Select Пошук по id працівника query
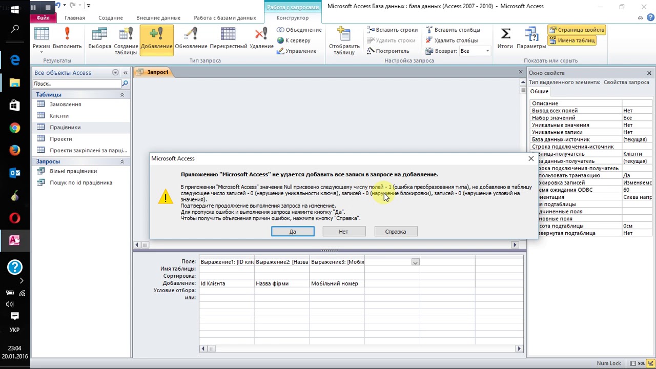The height and width of the screenshot is (369, 656). coord(80,182)
